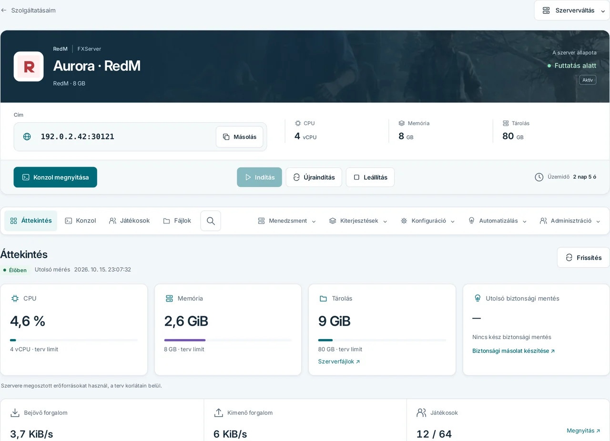Click the server address 192.0.2.42:30121 field
Image resolution: width=610 pixels, height=441 pixels.
click(140, 137)
